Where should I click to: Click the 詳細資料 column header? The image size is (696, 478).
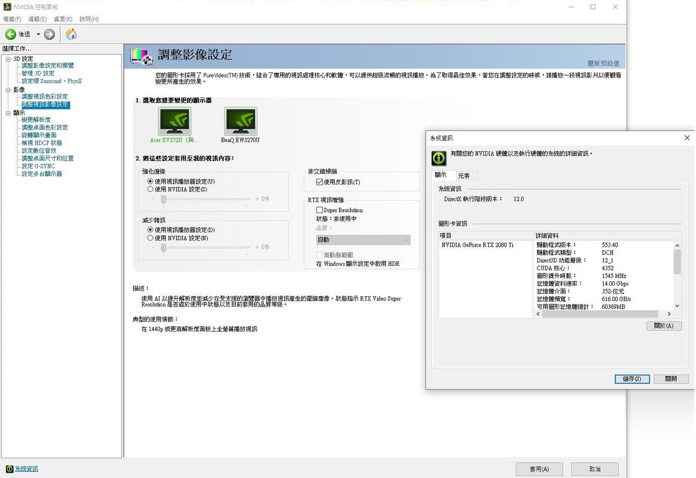pos(608,236)
